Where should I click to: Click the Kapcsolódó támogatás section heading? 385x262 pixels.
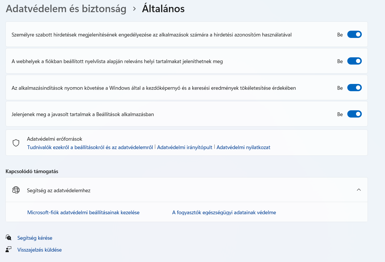[32, 171]
